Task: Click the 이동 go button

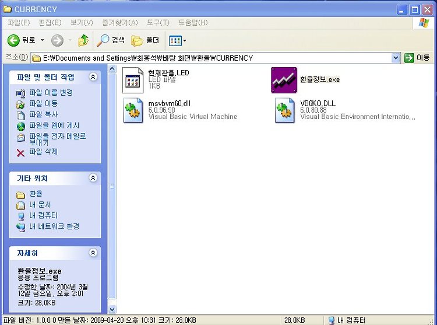Action: click(417, 58)
